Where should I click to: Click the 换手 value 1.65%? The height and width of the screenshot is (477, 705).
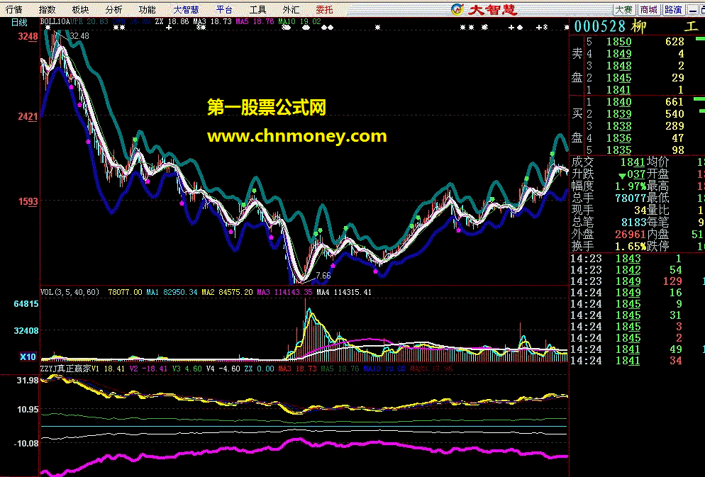pyautogui.click(x=631, y=247)
